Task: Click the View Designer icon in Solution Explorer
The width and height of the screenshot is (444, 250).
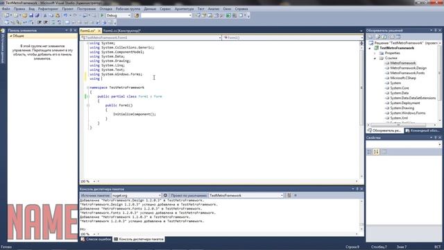Action: pos(398,37)
